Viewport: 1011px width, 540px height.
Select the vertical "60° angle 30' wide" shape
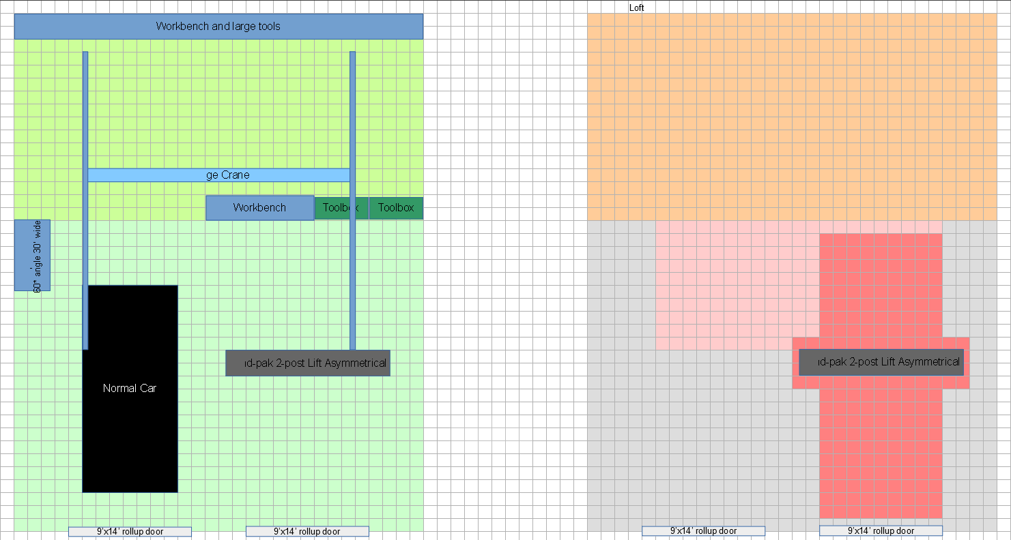[x=32, y=255]
